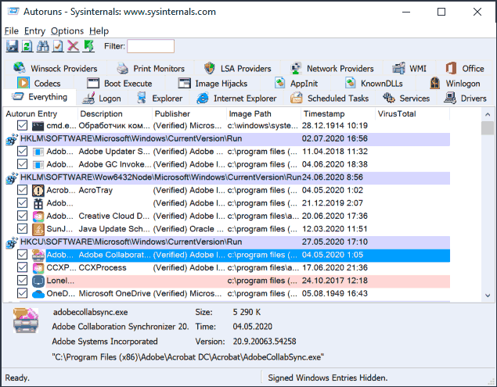Click the Refresh toolbar icon
Image resolution: width=497 pixels, height=387 pixels.
(27, 46)
